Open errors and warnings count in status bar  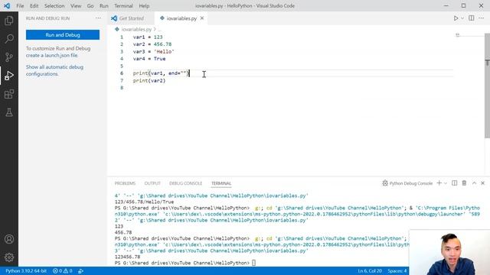[x=63, y=271]
